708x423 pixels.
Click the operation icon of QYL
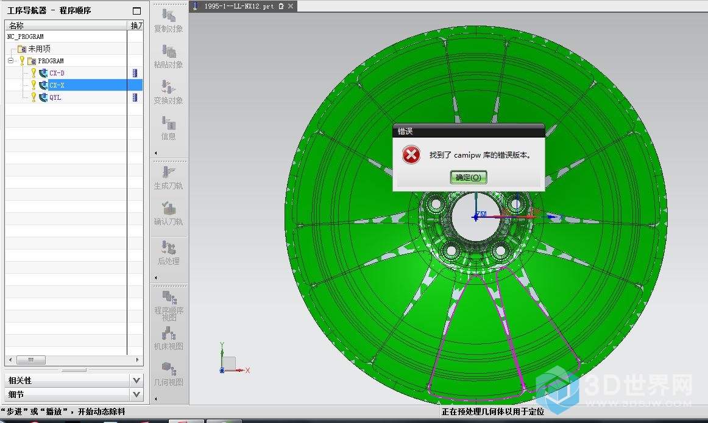pyautogui.click(x=43, y=97)
